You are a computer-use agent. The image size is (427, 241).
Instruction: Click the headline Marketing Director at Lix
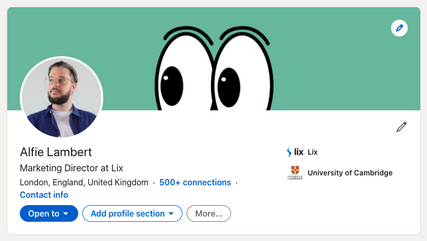71,168
